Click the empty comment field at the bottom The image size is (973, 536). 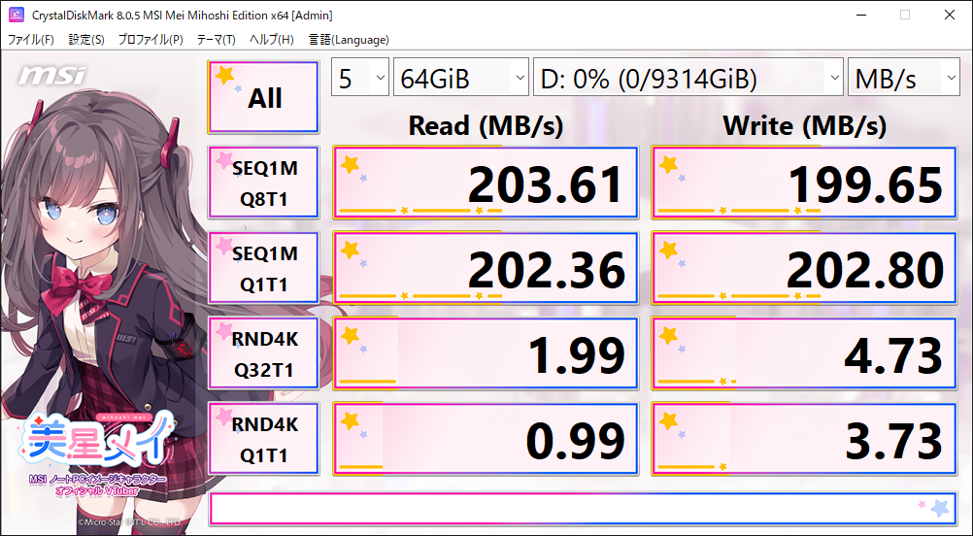tap(583, 509)
